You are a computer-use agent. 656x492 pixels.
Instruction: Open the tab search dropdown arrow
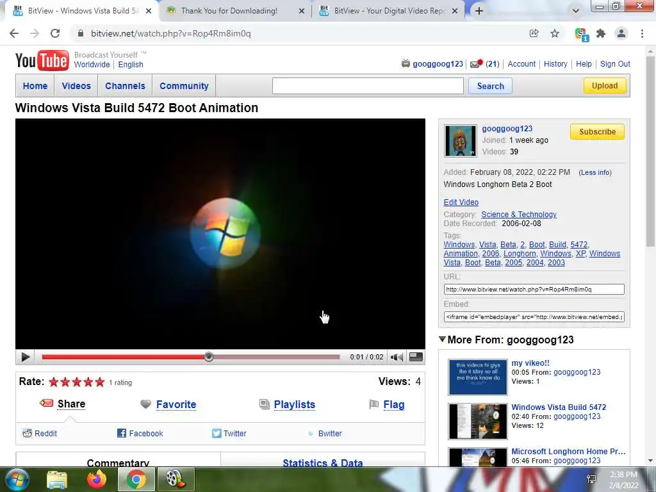click(576, 11)
